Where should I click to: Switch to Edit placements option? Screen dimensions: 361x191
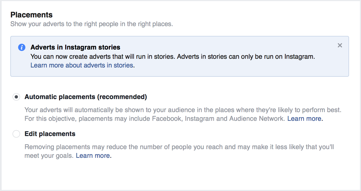[x=16, y=134]
